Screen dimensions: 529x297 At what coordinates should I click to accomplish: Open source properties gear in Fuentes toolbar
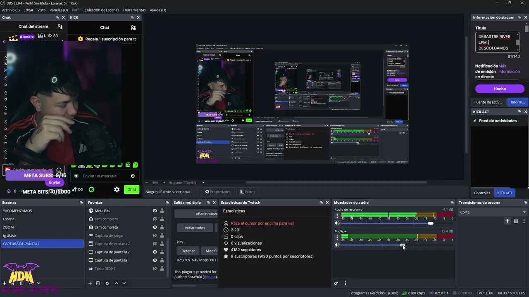107,283
